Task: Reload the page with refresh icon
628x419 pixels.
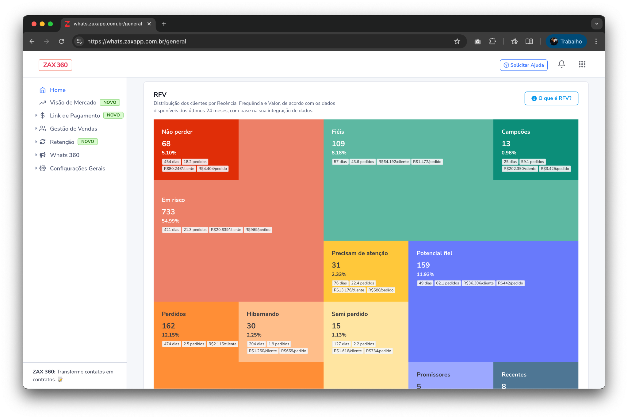Action: [x=62, y=41]
